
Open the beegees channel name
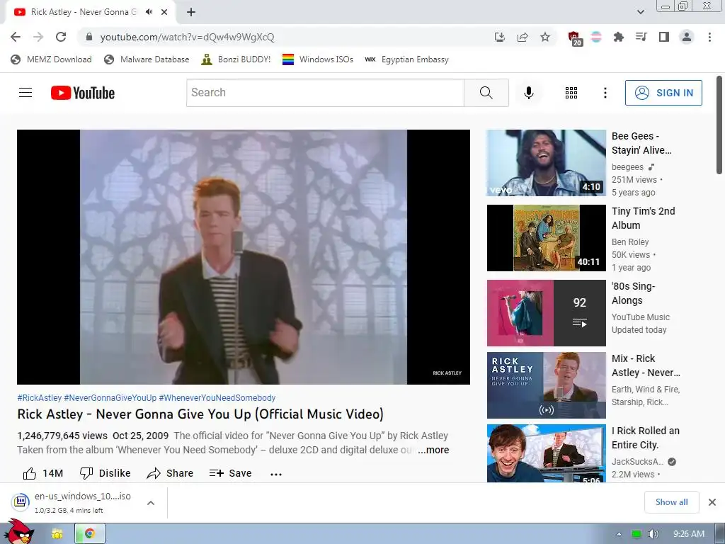[x=627, y=167]
